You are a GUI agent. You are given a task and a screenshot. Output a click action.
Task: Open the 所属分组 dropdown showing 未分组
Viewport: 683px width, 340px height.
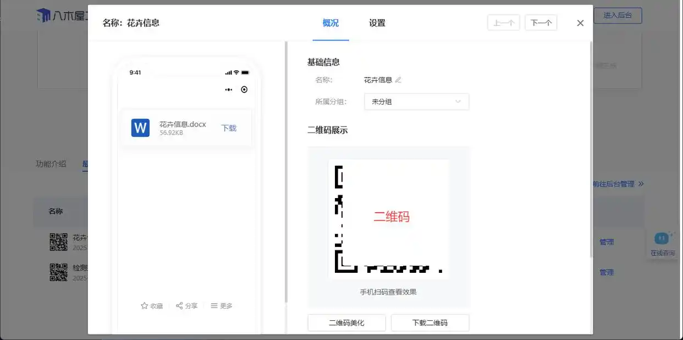[x=416, y=102]
